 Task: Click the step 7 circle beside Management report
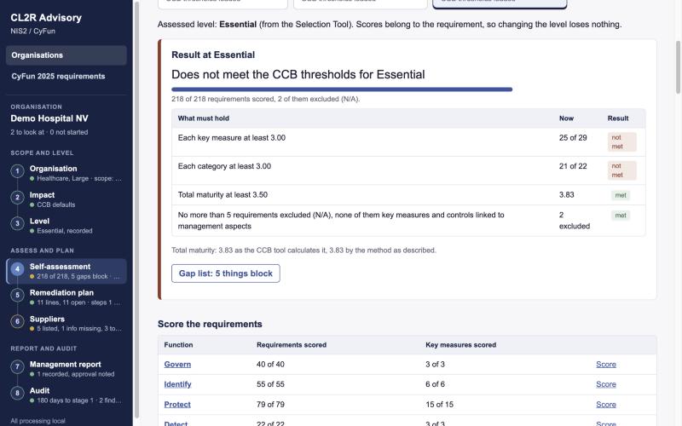[x=17, y=367]
